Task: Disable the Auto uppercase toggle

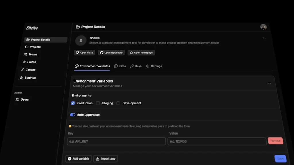Action: coord(72,115)
